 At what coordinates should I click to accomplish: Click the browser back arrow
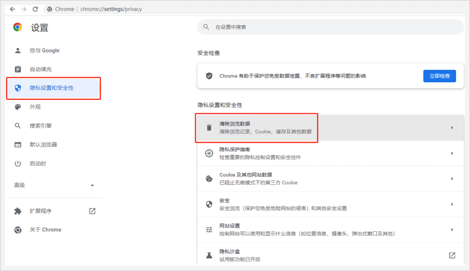tap(12, 9)
